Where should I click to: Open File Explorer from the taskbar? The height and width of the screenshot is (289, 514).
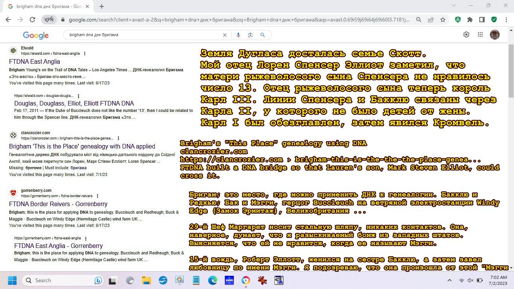(x=146, y=280)
